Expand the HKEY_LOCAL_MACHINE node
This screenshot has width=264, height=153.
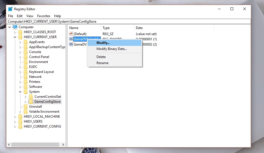click(15, 117)
